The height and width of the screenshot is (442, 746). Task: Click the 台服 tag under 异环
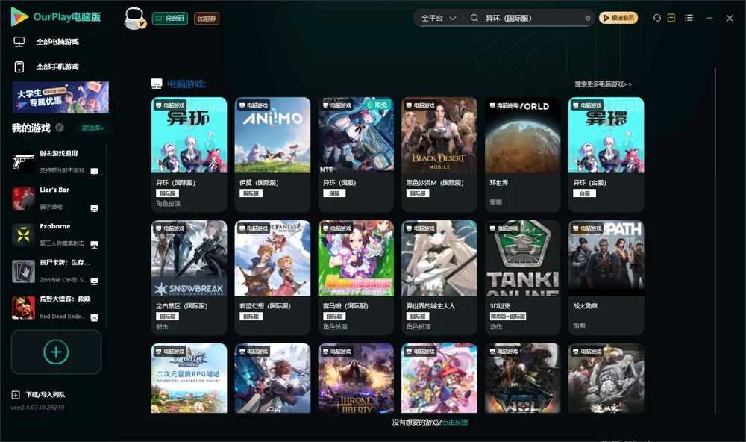coord(584,193)
